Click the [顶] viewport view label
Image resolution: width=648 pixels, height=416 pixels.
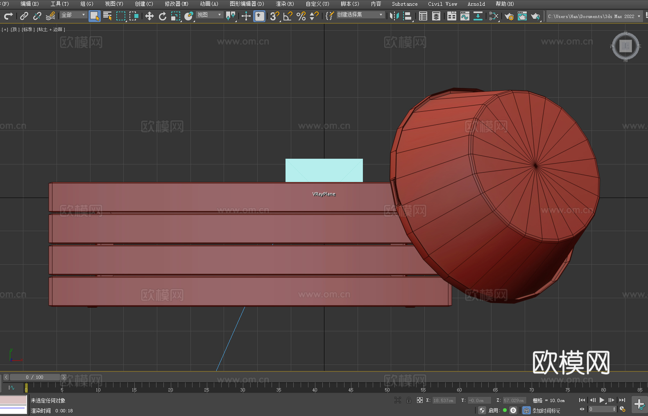point(15,29)
